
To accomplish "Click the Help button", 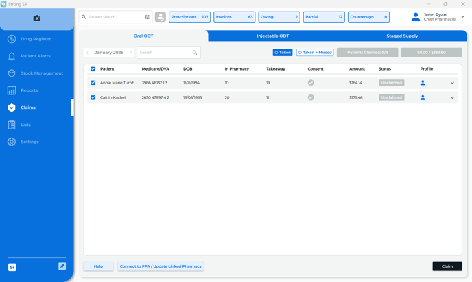I will pos(98,266).
